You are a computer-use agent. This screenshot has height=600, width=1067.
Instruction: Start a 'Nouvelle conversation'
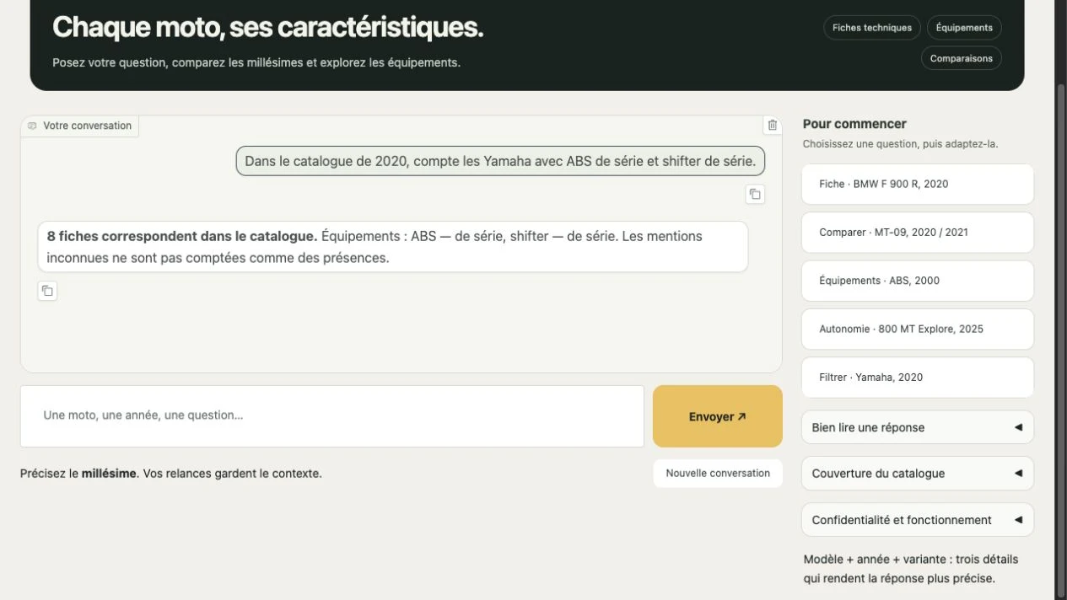(718, 474)
